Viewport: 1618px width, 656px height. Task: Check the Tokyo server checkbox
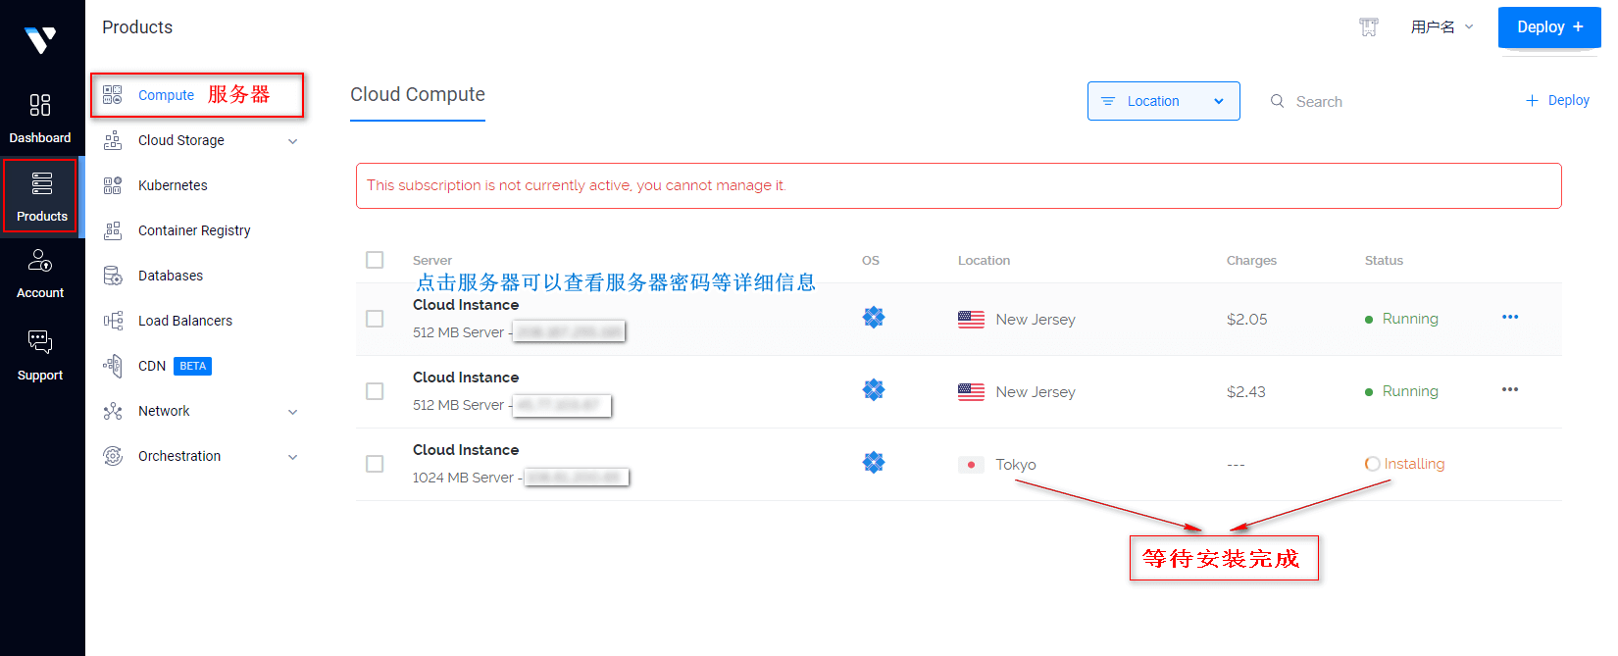pos(375,464)
